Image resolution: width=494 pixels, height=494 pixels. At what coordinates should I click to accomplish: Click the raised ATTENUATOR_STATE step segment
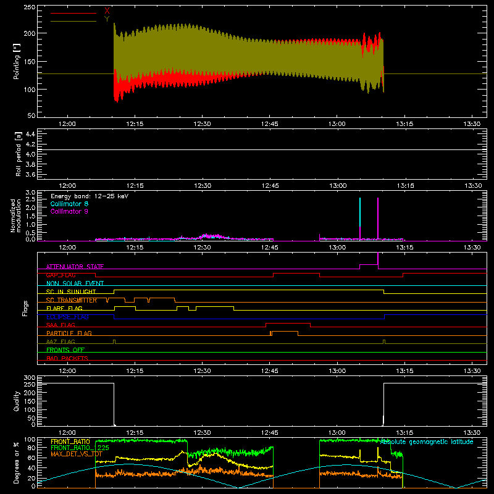pos(369,265)
